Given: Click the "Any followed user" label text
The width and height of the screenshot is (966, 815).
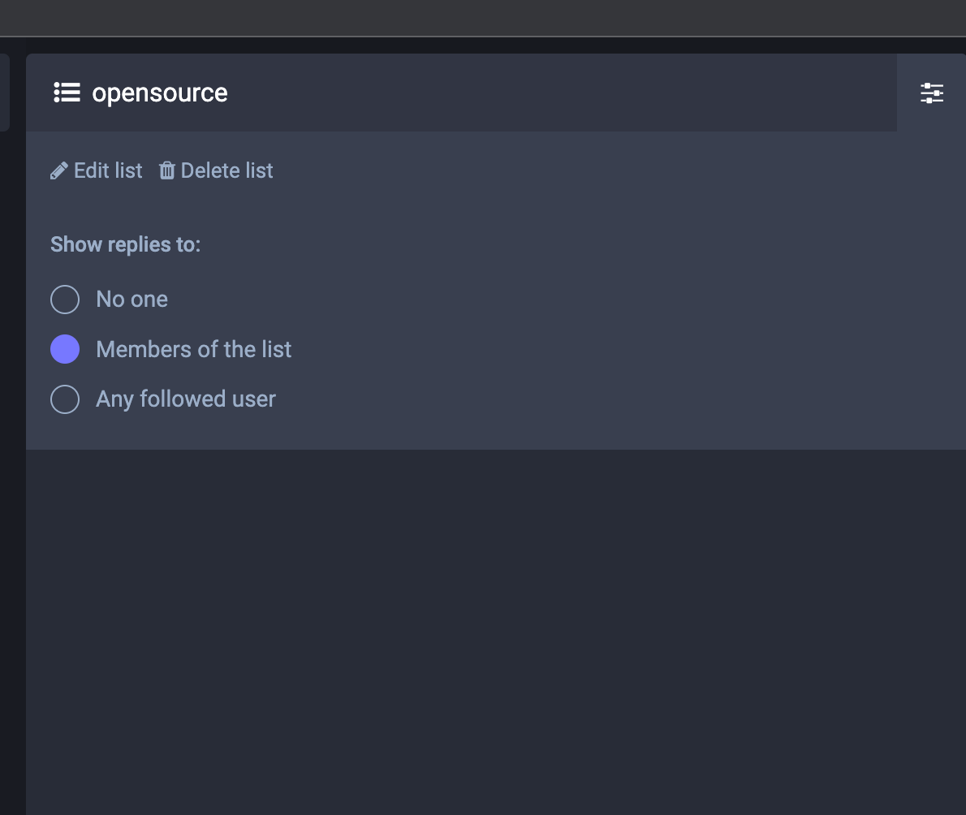Looking at the screenshot, I should (x=186, y=399).
